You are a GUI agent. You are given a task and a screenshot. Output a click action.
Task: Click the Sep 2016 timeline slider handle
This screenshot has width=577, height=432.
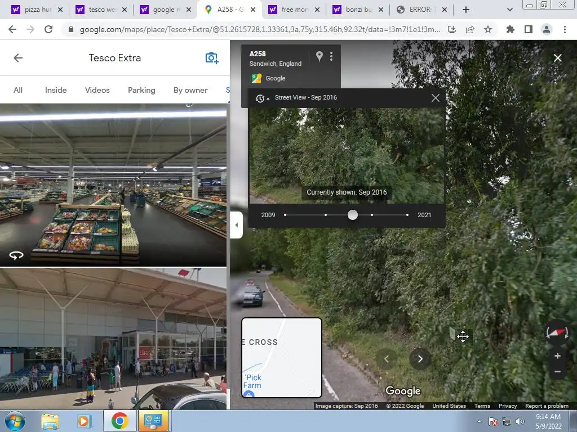tap(353, 215)
